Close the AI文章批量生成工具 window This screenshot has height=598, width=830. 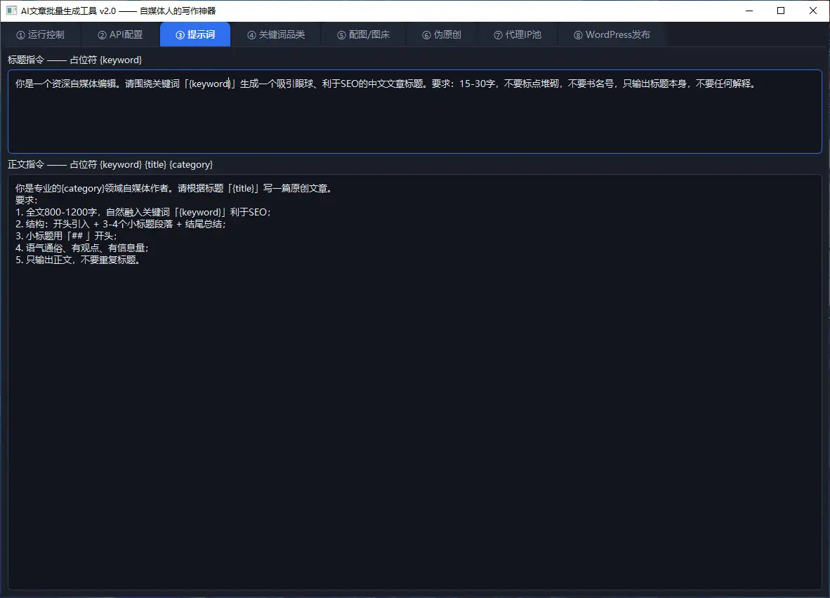813,11
